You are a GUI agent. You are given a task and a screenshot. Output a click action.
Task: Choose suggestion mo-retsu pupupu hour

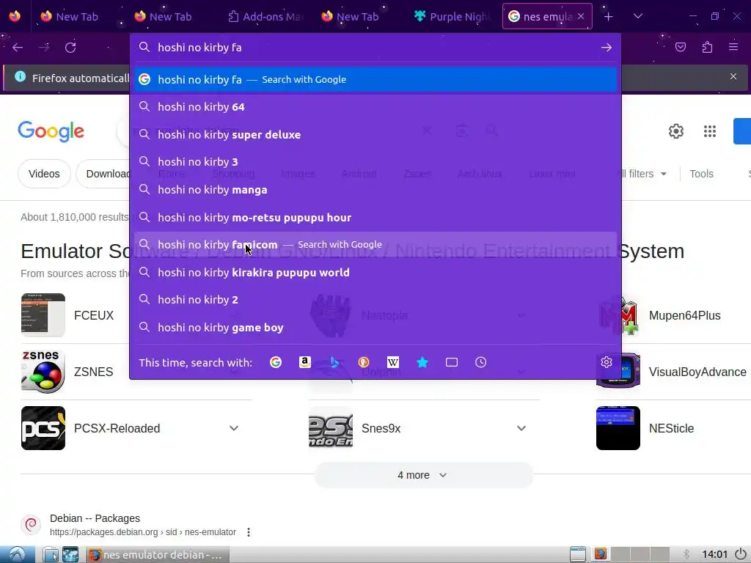click(x=375, y=217)
